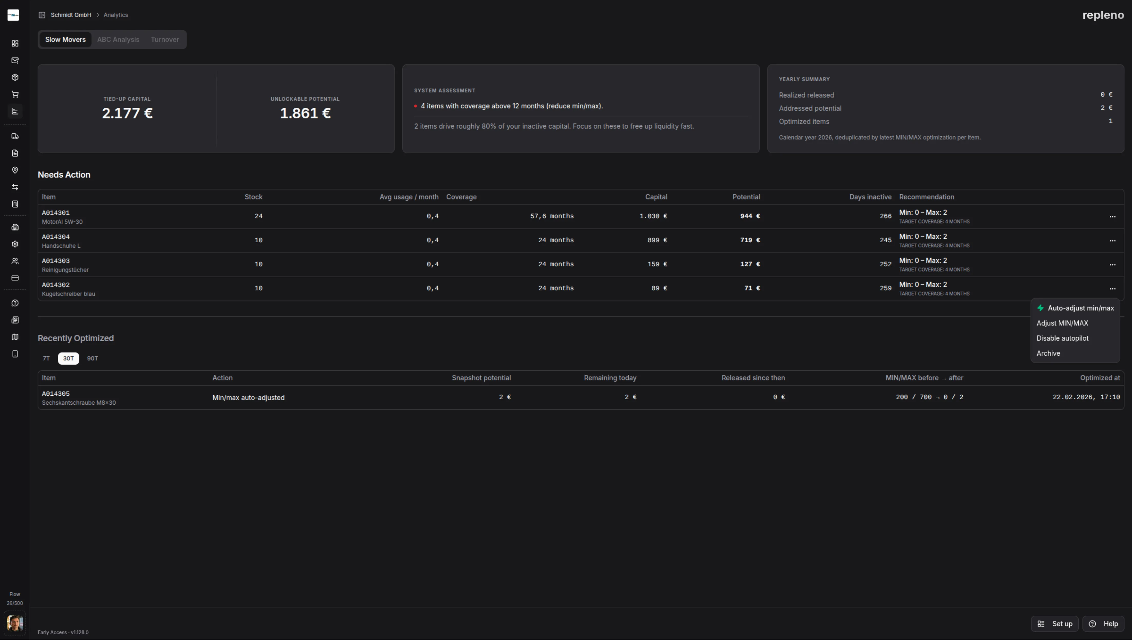1132x640 pixels.
Task: Open the actions menu for item A014304
Action: coord(1113,241)
